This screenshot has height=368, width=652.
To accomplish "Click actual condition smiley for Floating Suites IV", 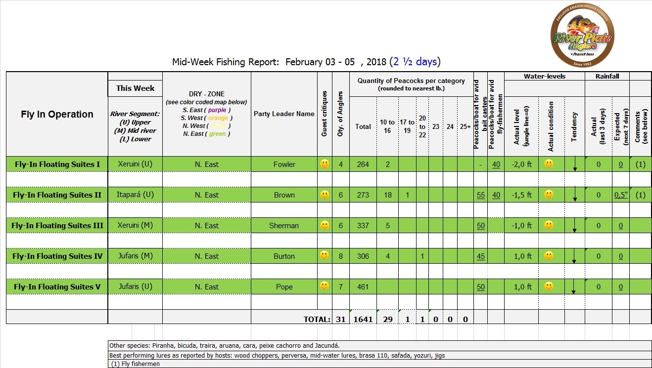I will [549, 256].
